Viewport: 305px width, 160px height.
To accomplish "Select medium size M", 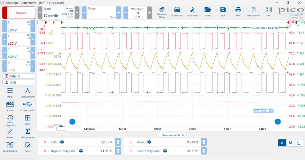I will 290,143.
